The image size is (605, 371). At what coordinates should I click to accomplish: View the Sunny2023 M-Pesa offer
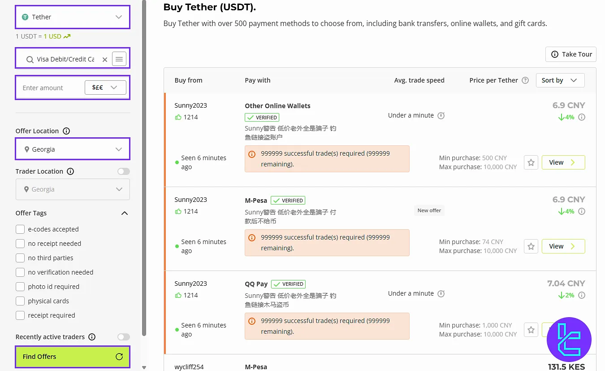click(563, 246)
